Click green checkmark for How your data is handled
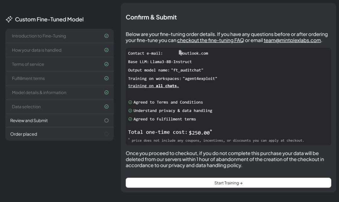This screenshot has width=339, height=202. tap(106, 50)
